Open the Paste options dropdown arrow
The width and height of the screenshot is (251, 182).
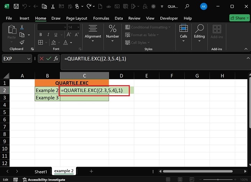12,42
